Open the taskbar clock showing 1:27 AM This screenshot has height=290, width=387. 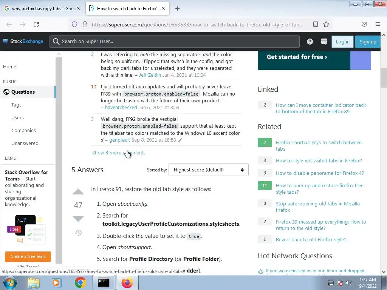tap(368, 283)
